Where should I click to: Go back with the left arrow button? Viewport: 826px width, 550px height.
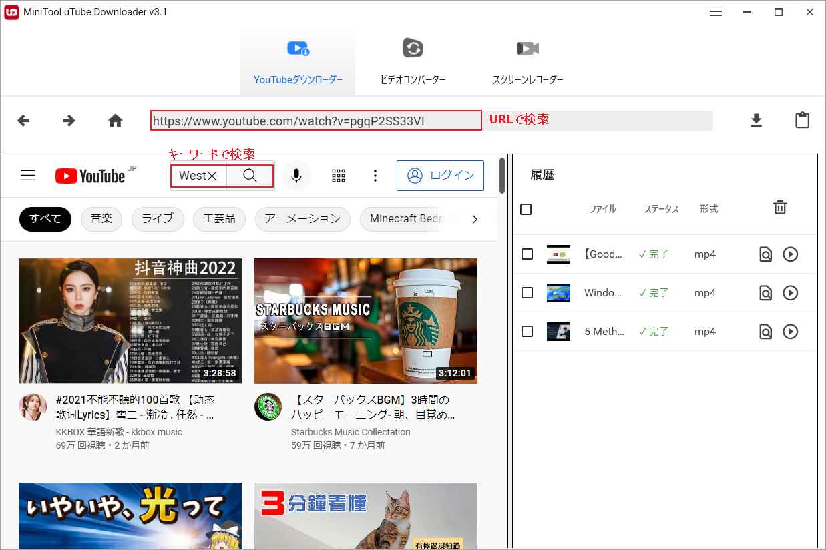tap(23, 121)
